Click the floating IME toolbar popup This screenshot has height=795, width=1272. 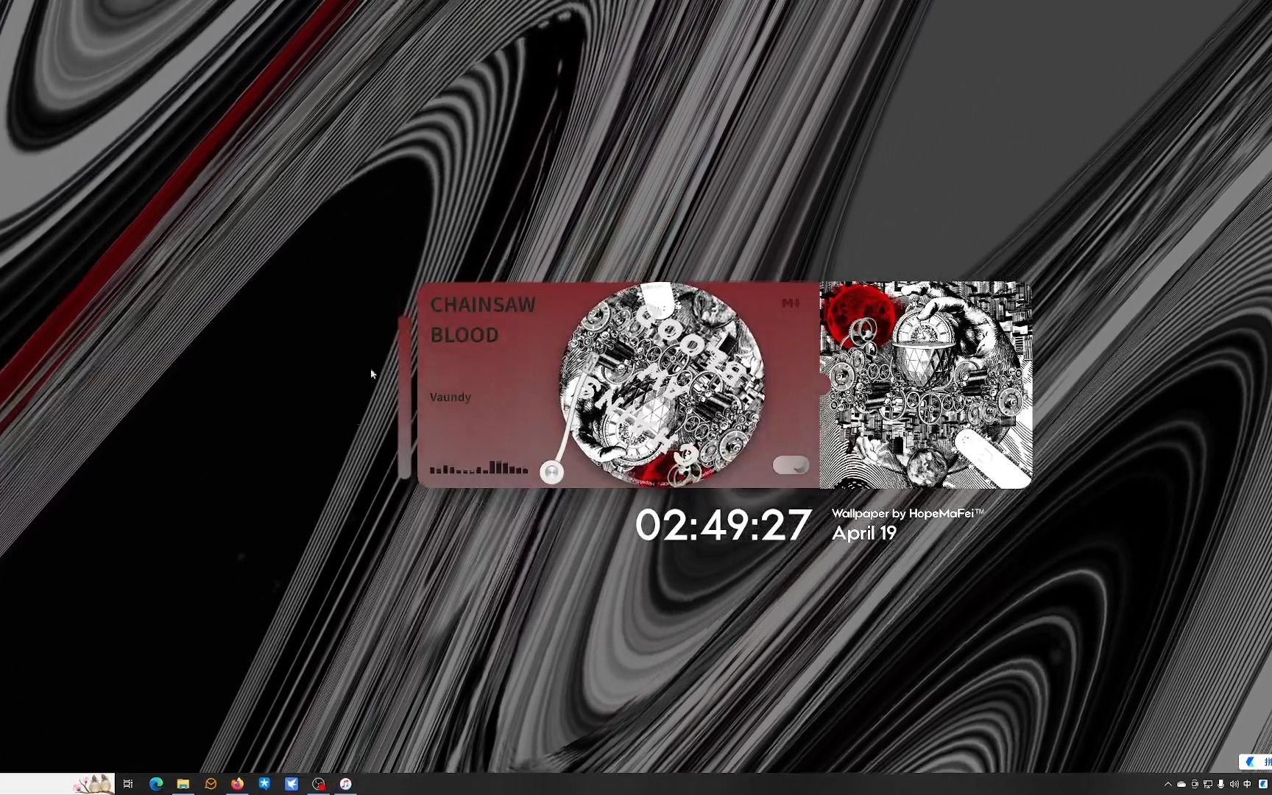tap(1256, 762)
